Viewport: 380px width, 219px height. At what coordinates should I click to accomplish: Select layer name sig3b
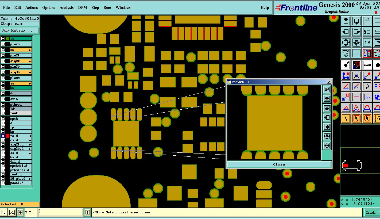pos(21,72)
